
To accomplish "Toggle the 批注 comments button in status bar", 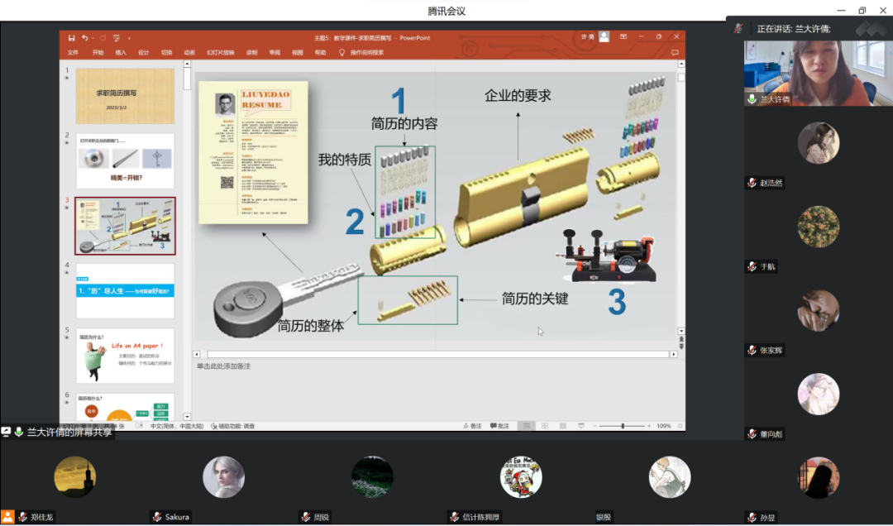I will pyautogui.click(x=499, y=426).
